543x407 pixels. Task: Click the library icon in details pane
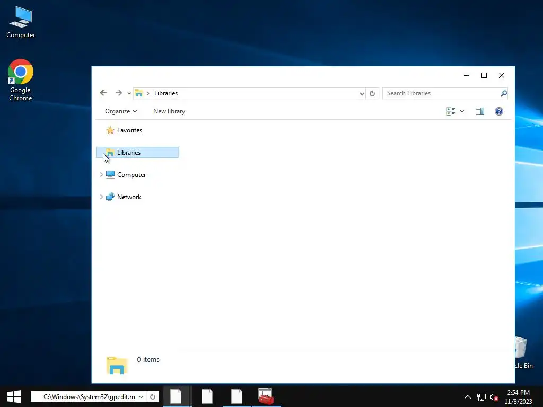(117, 365)
